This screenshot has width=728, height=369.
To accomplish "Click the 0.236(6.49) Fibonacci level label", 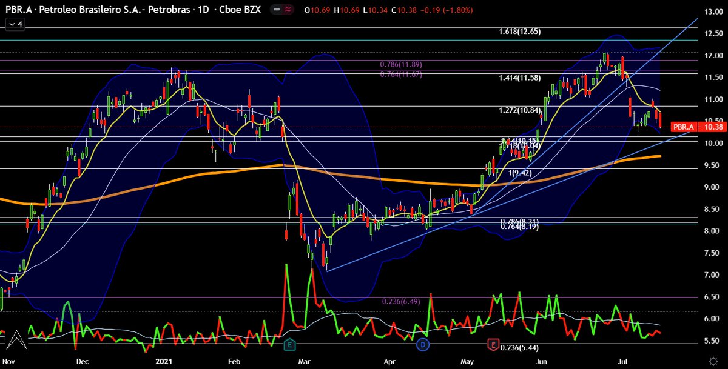I will point(402,301).
